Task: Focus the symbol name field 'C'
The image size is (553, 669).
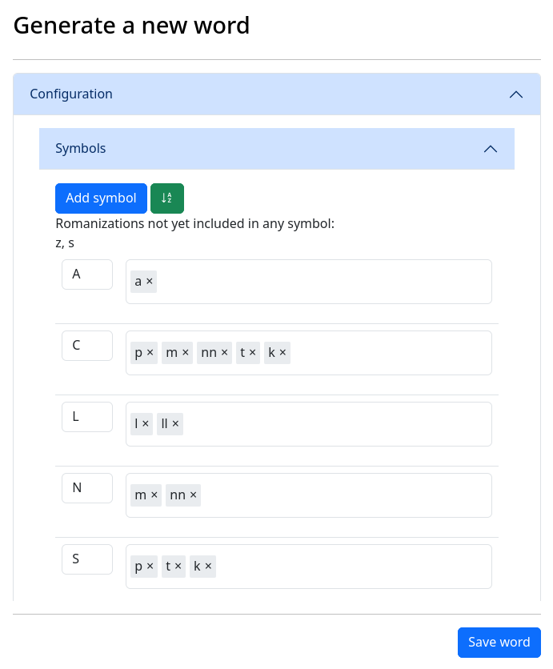Action: pos(87,346)
